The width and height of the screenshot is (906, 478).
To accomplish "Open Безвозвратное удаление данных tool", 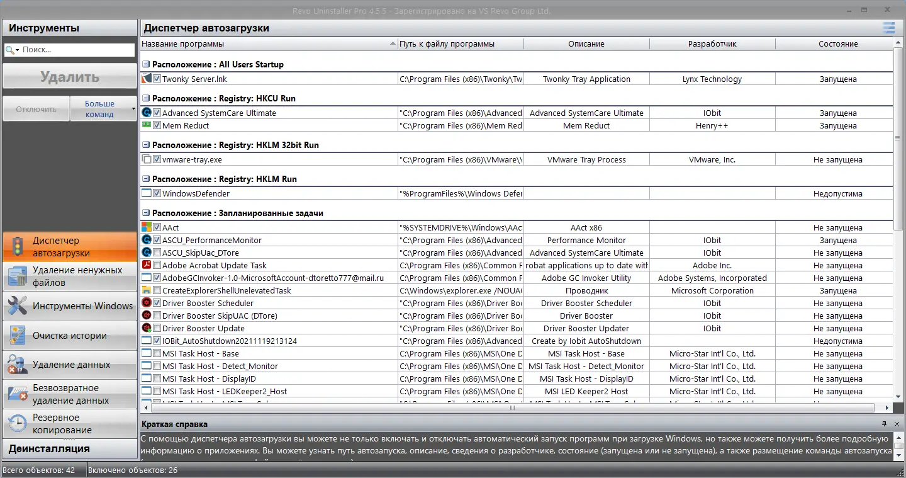I will 69,394.
